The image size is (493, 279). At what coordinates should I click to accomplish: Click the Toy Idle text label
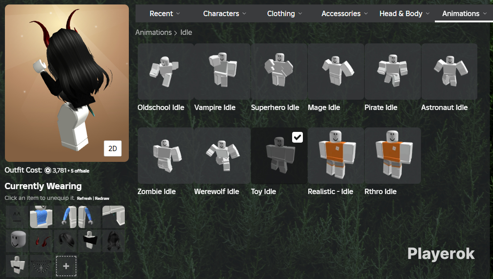point(263,191)
